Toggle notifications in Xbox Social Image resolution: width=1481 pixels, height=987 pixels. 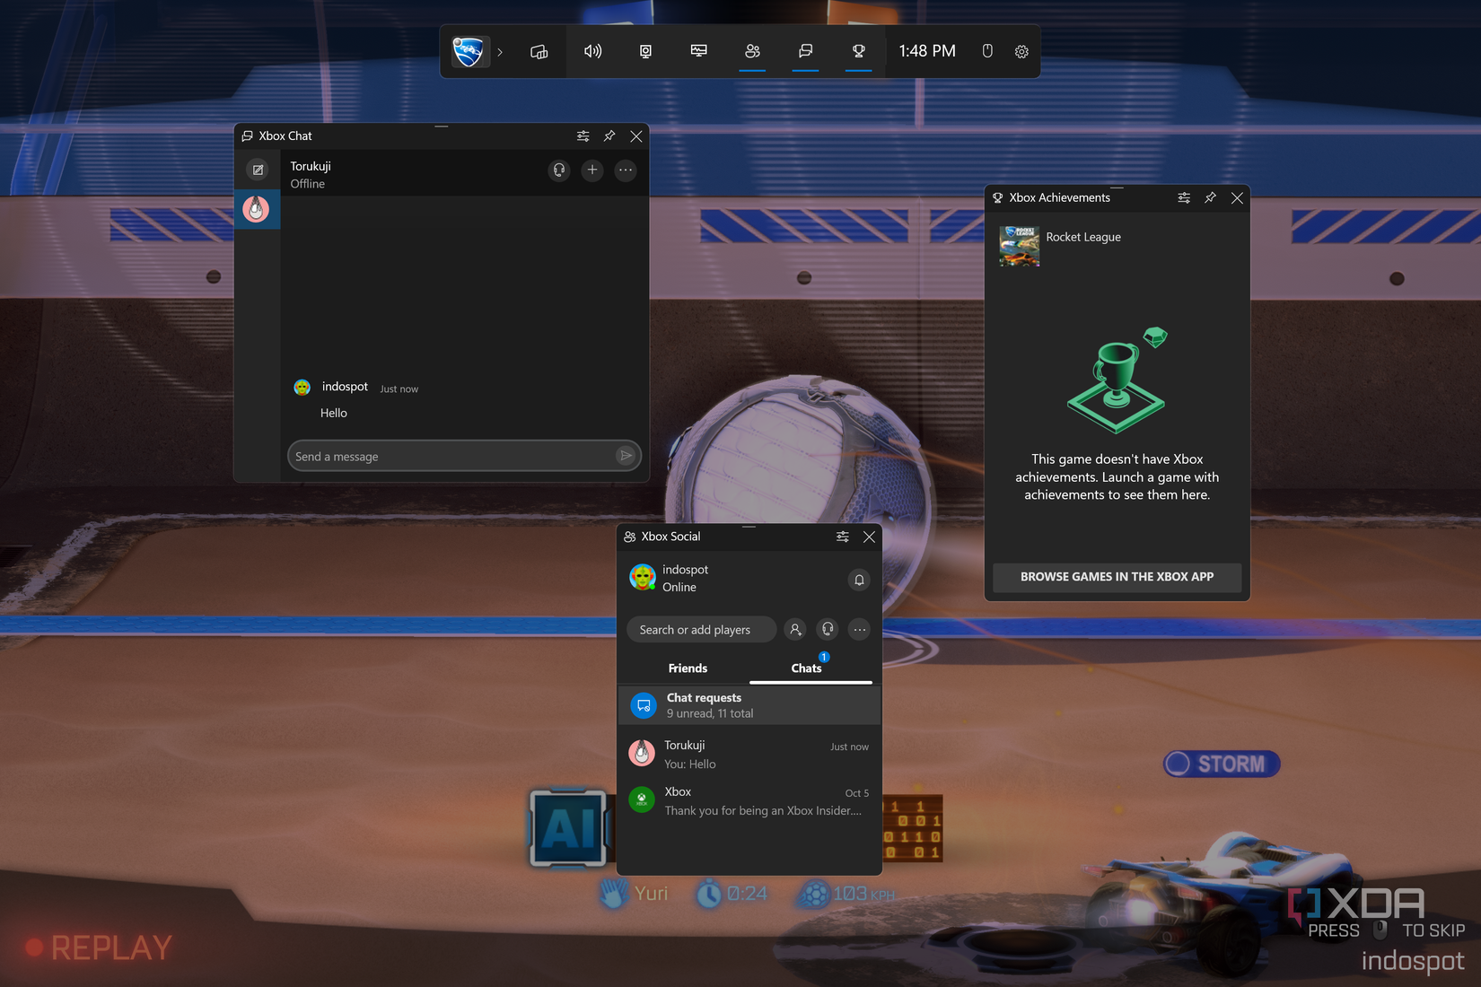858,580
